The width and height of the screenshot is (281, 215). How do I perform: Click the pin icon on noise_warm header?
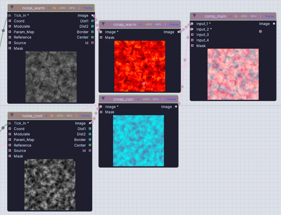[x=49, y=8]
